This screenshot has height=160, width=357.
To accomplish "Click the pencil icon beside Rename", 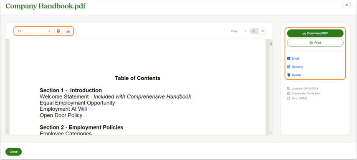I will (289, 67).
